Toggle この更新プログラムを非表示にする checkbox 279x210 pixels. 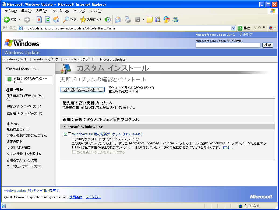74,152
